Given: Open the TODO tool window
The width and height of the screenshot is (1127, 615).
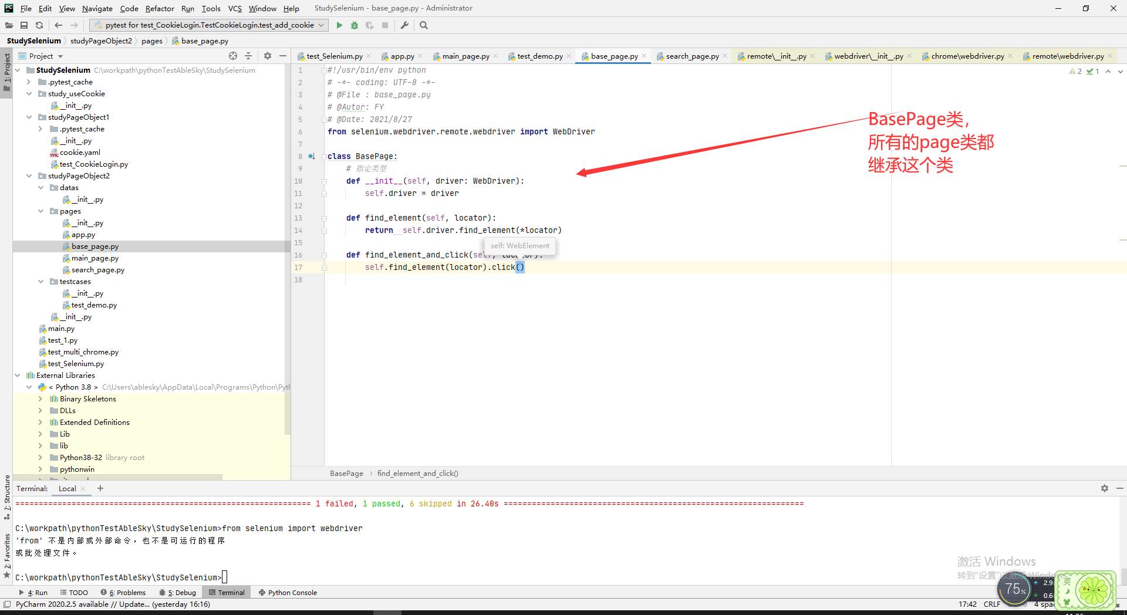Looking at the screenshot, I should (x=74, y=592).
